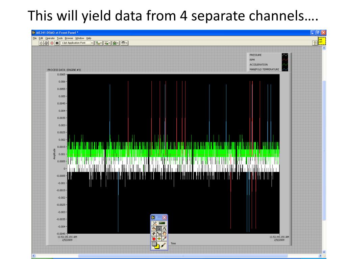Restore down the ME241 DEMO.vi window

[x=318, y=33]
